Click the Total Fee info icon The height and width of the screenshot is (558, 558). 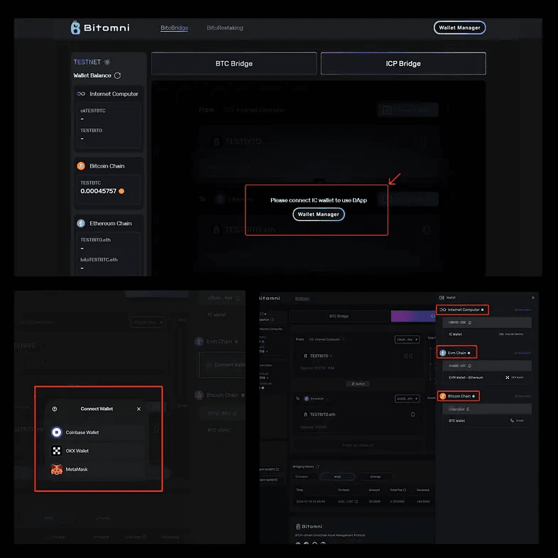coord(405,490)
